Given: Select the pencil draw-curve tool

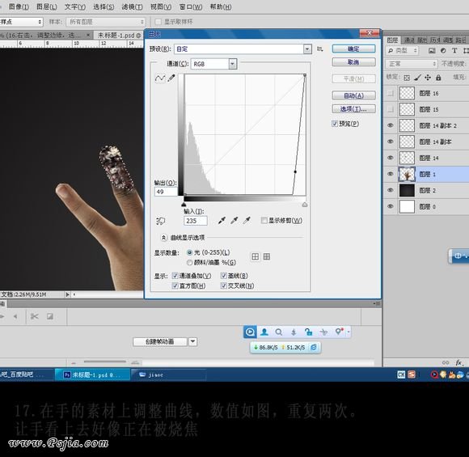Looking at the screenshot, I should pyautogui.click(x=171, y=78).
